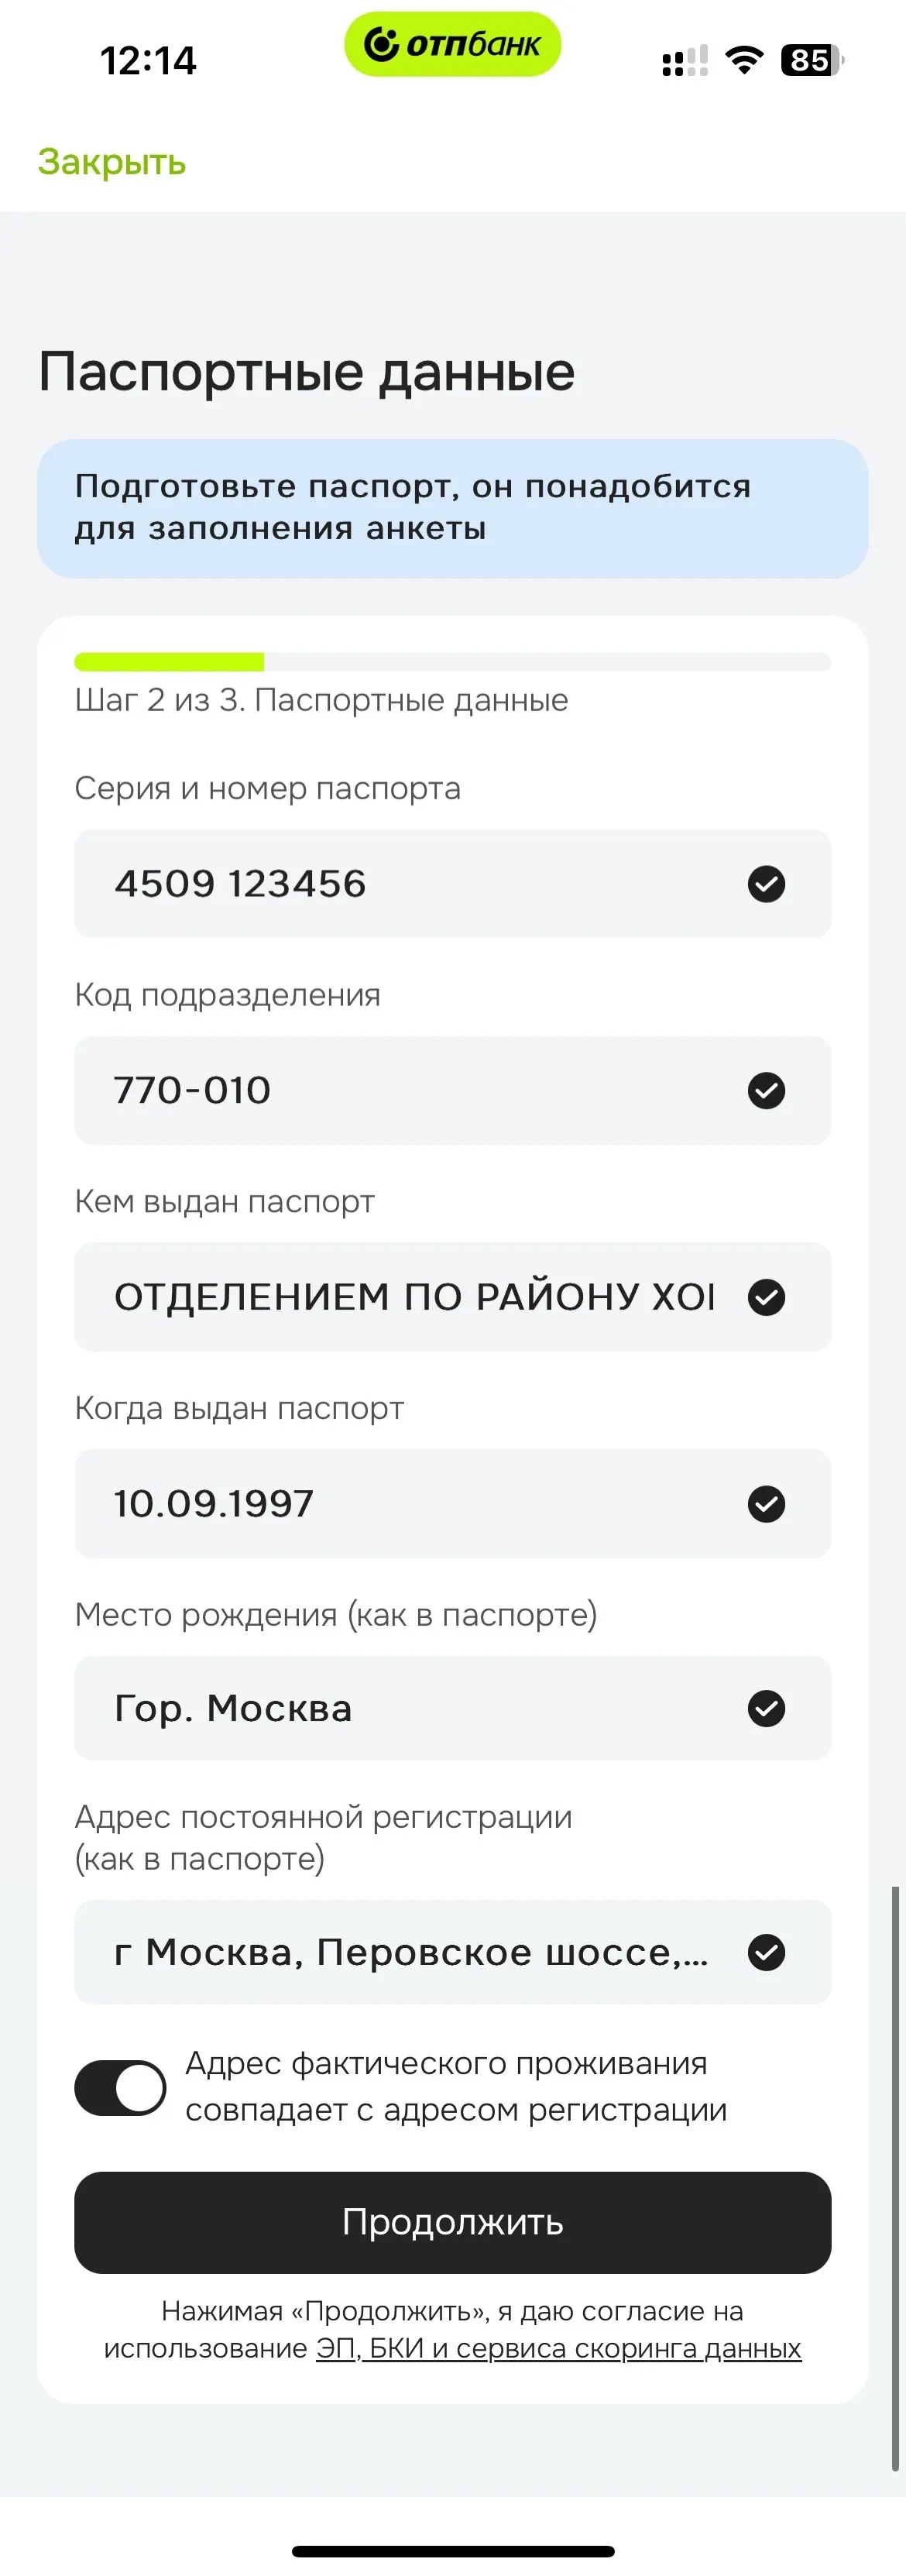Click checkmark in birthplace field

tap(766, 1708)
